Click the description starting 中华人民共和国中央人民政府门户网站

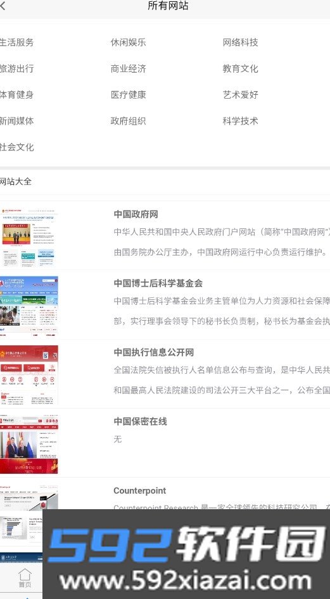[222, 242]
